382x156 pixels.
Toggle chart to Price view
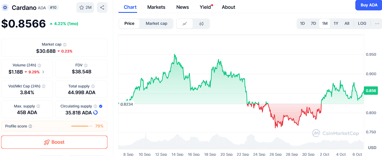tap(129, 23)
